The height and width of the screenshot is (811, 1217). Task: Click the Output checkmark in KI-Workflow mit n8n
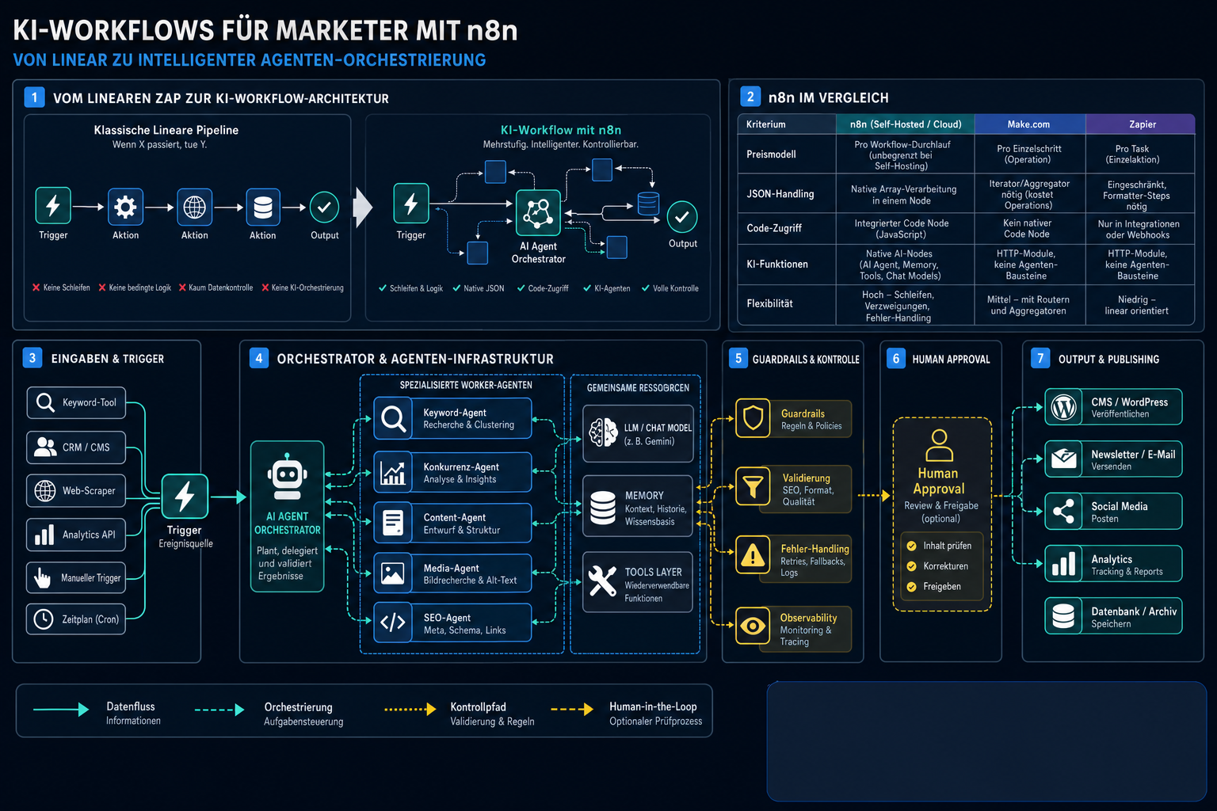(x=682, y=216)
